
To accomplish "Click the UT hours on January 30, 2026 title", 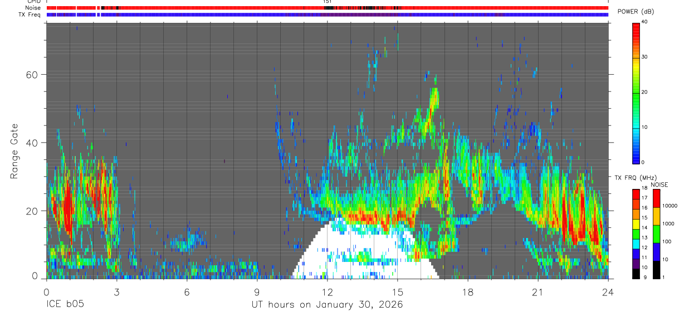I will click(326, 305).
